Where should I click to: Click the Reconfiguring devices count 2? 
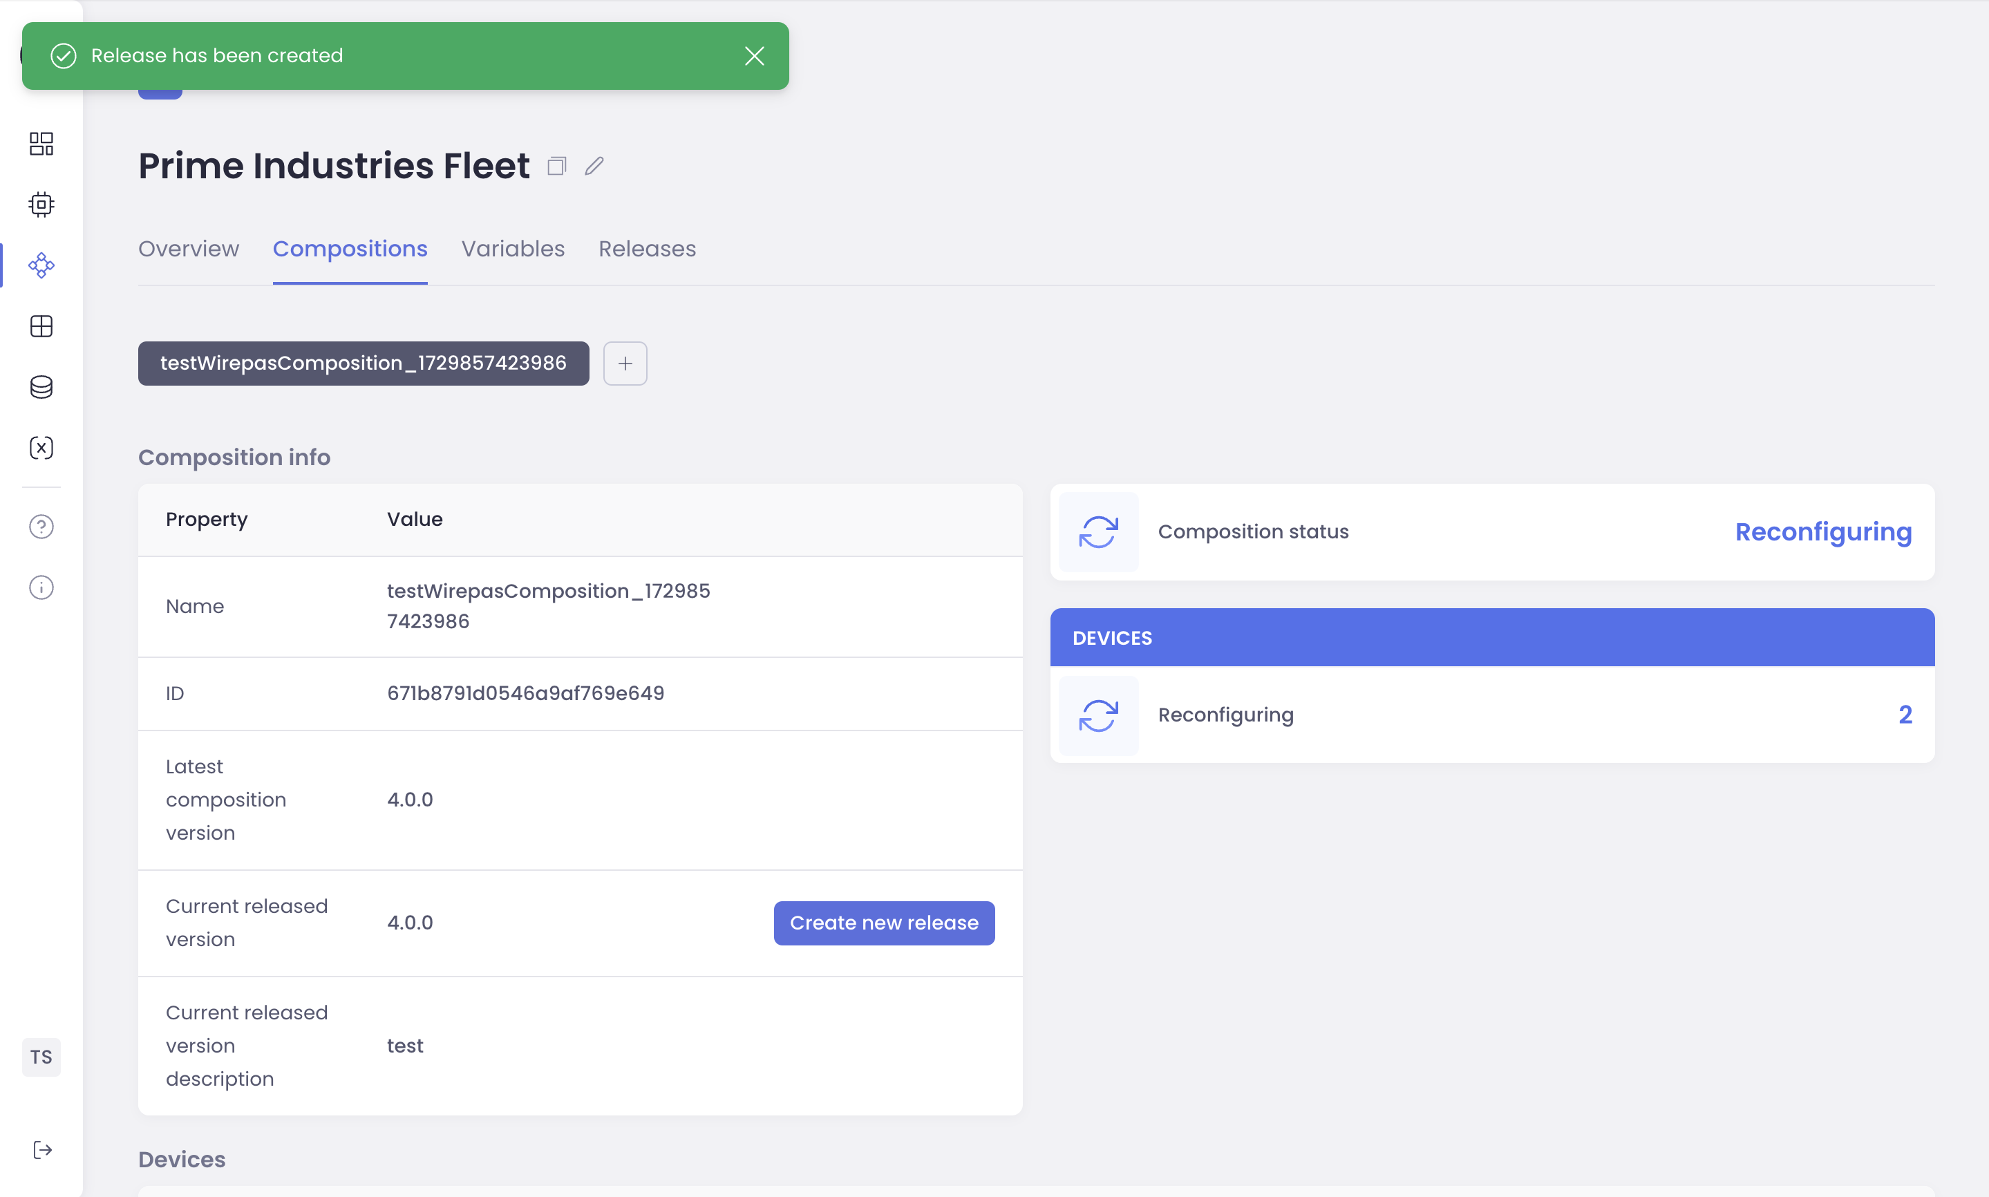click(x=1905, y=715)
